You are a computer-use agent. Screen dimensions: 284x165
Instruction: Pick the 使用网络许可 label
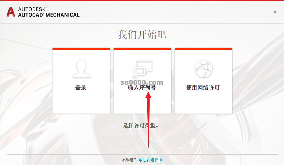[x=203, y=87]
